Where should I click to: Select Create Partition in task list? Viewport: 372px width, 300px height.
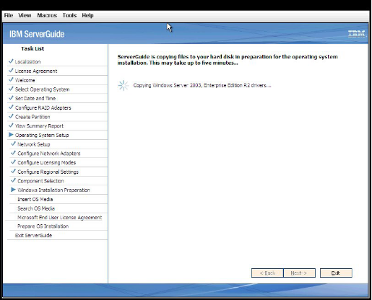pyautogui.click(x=33, y=117)
